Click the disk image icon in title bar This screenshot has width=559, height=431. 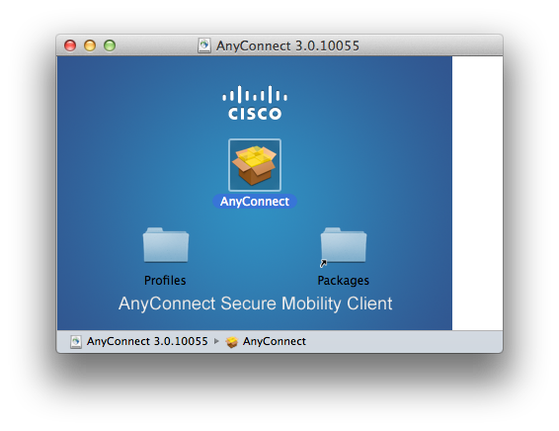[x=204, y=45]
